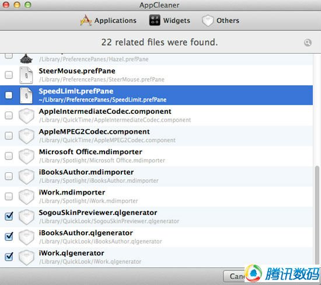Click the iWork.qlgenerator plugin icon
This screenshot has height=285, width=321.
point(26,258)
